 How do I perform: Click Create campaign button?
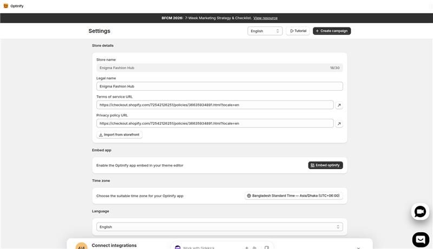click(x=332, y=31)
